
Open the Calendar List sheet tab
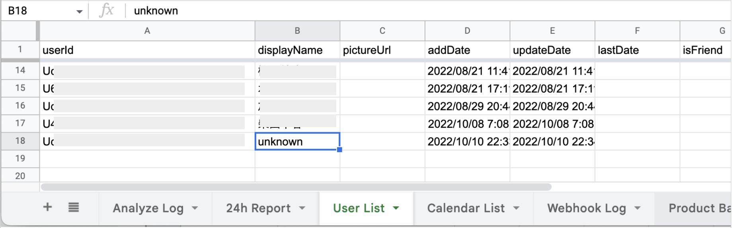pyautogui.click(x=466, y=208)
